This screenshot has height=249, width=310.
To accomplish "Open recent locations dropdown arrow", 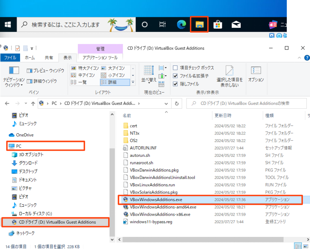I will tap(26, 104).
